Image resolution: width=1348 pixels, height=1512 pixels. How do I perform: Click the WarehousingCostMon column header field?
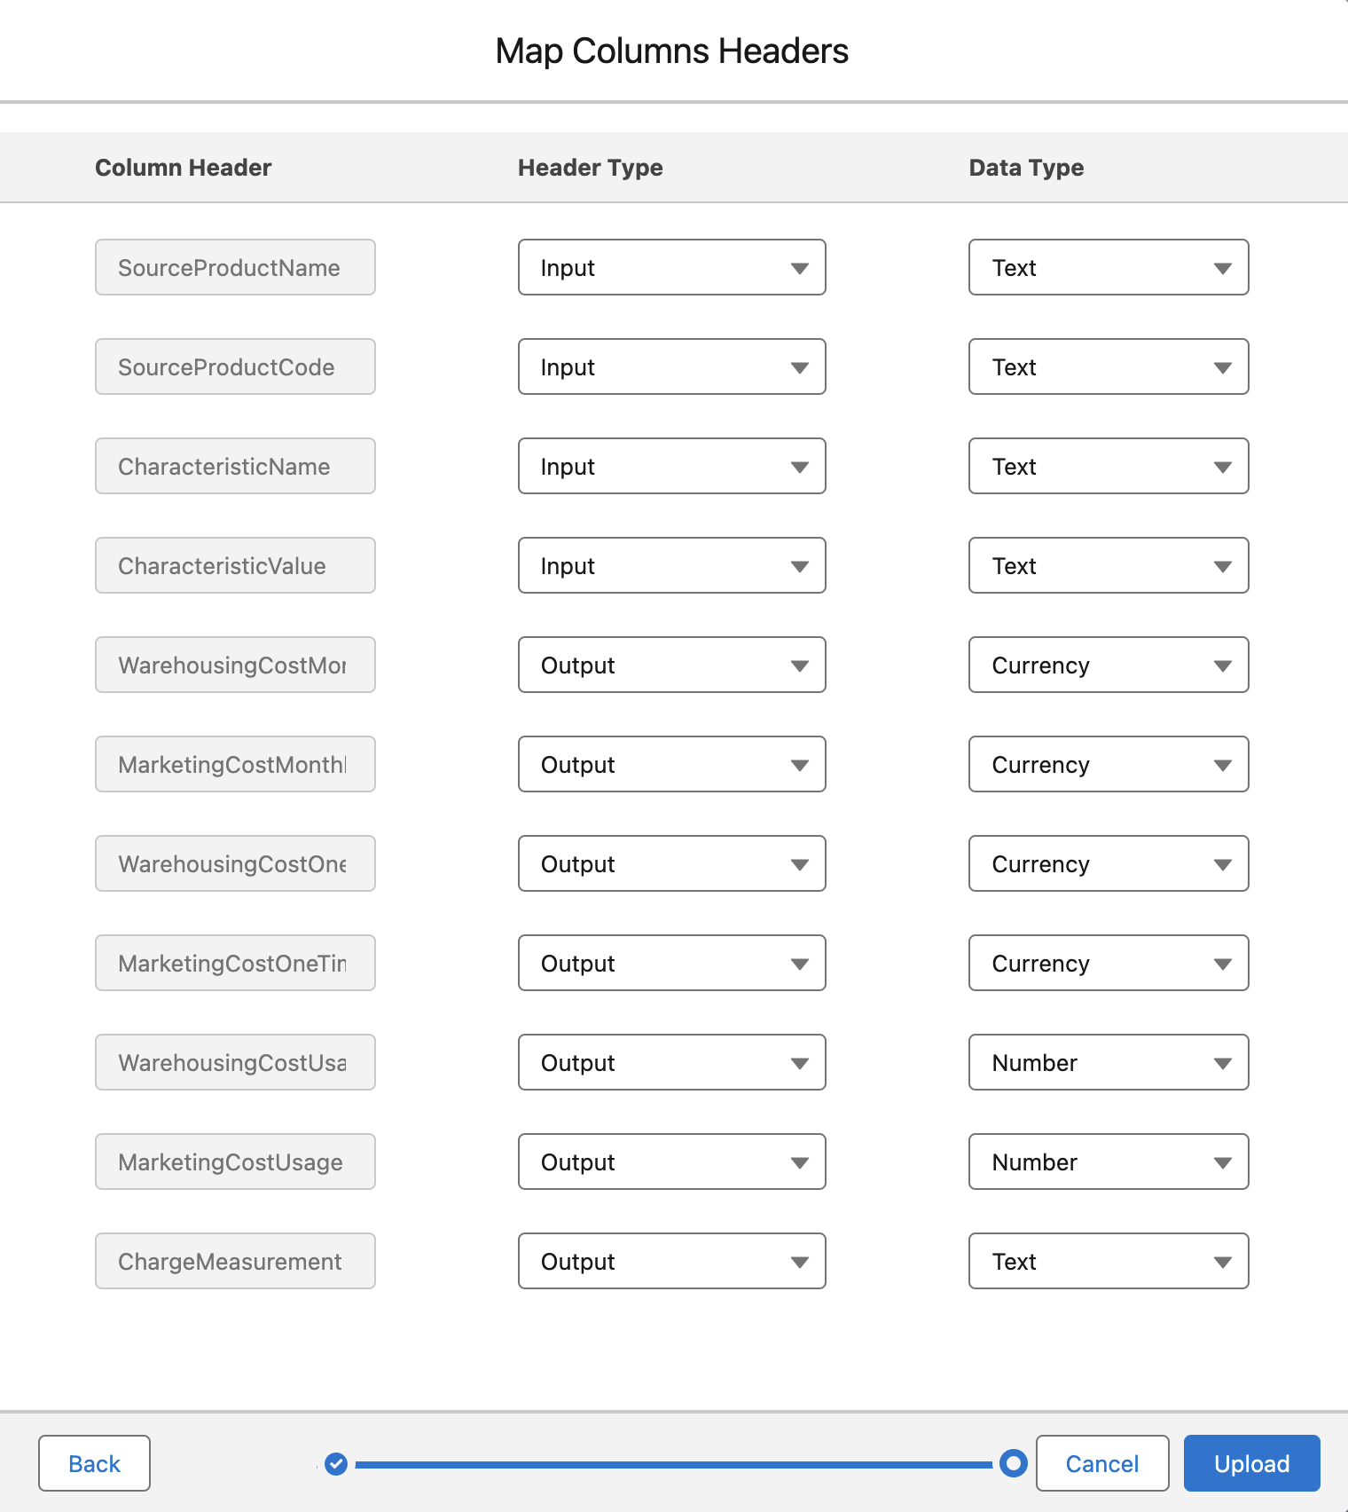(x=235, y=665)
